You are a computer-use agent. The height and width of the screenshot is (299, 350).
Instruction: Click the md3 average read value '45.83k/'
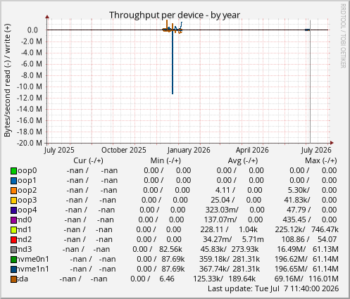tap(213, 249)
